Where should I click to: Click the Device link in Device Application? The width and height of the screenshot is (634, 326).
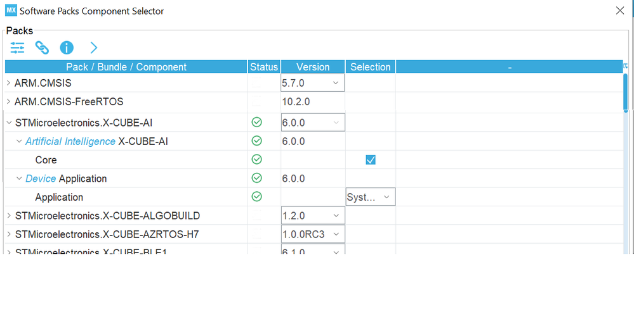[41, 179]
